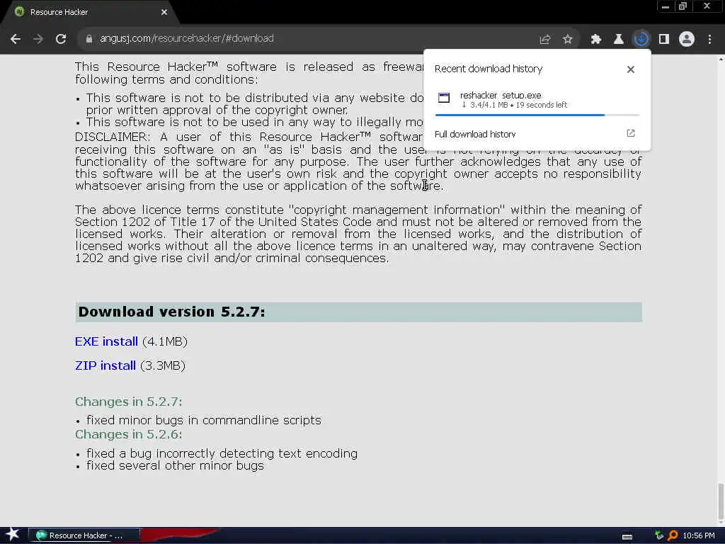The height and width of the screenshot is (544, 725).
Task: Close the Recent download history popup
Action: click(x=631, y=69)
